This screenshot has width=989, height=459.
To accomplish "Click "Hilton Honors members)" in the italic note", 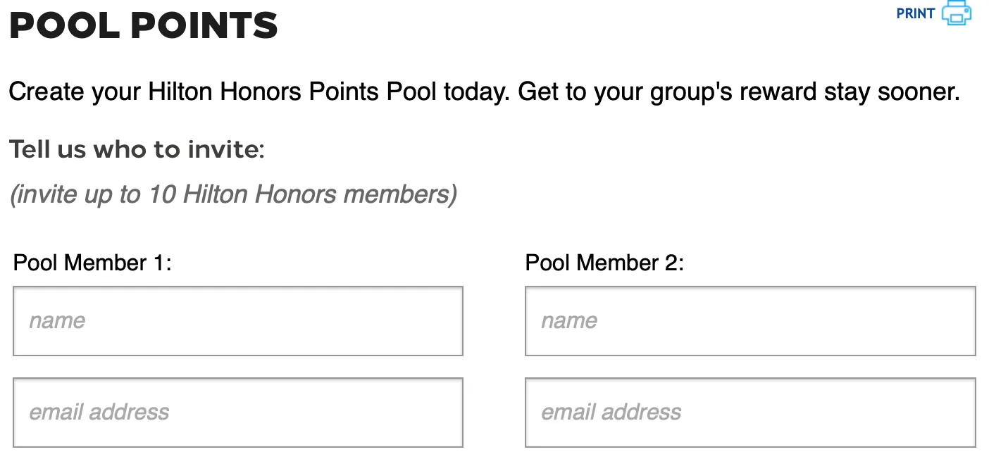I will coord(321,194).
